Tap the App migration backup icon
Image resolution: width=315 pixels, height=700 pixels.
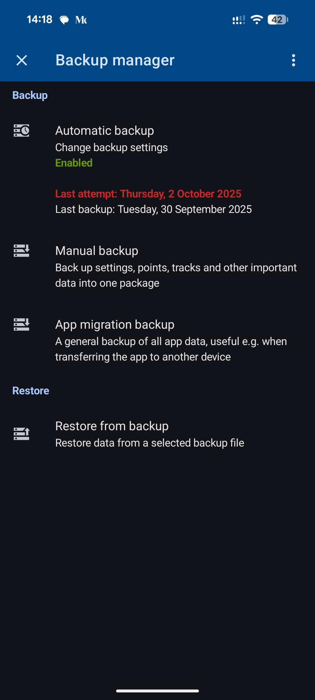point(22,325)
